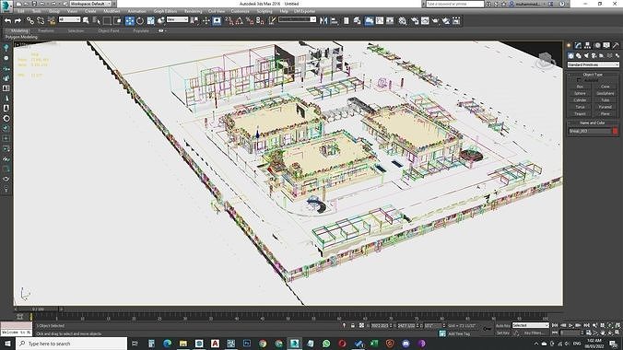The height and width of the screenshot is (350, 623).
Task: Click the Torus primitive button
Action: pyautogui.click(x=580, y=107)
